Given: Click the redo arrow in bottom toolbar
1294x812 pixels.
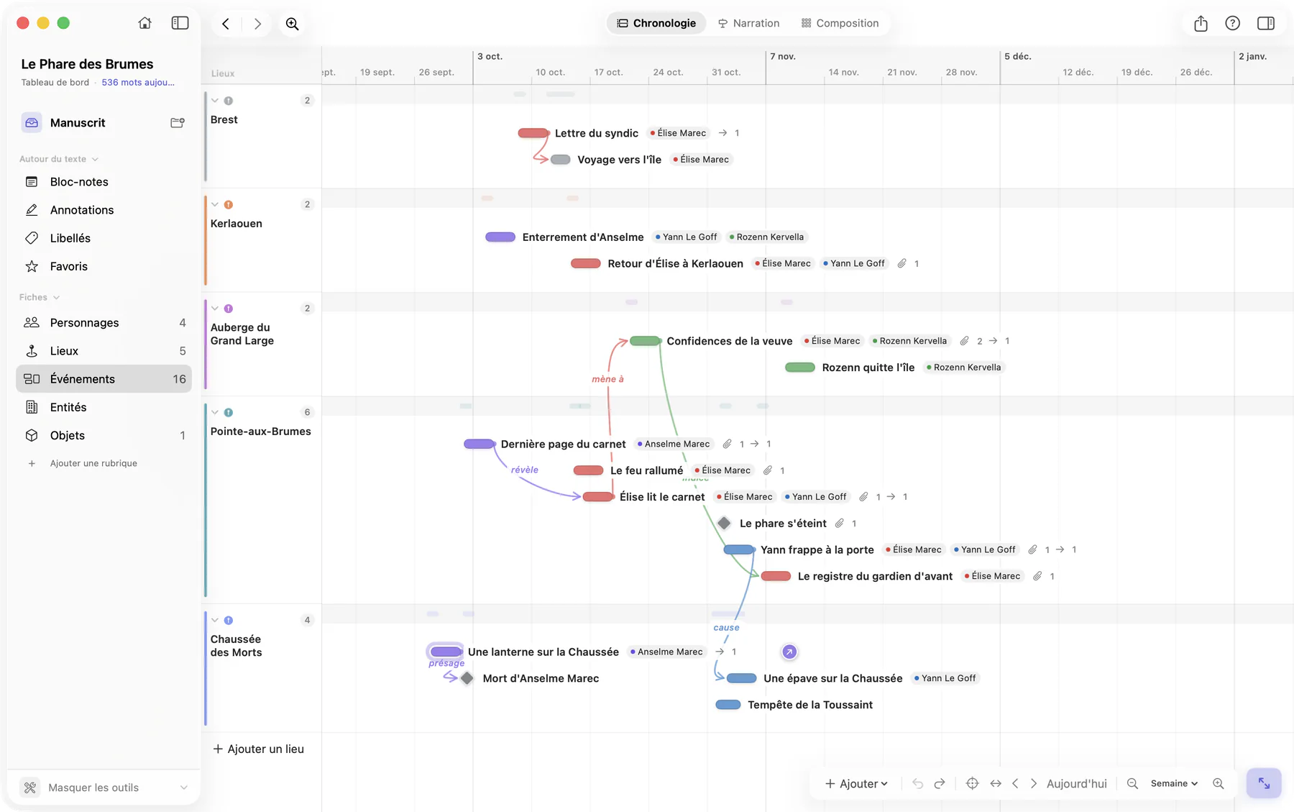Looking at the screenshot, I should point(940,784).
